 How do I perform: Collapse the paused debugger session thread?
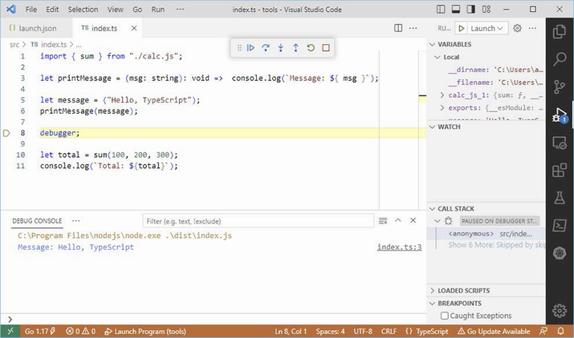coord(437,221)
